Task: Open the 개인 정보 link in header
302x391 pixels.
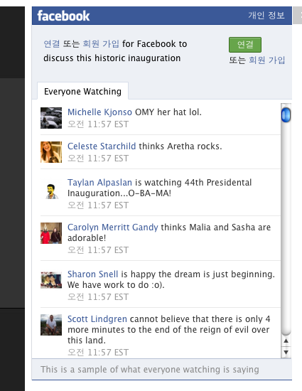Action: 266,16
